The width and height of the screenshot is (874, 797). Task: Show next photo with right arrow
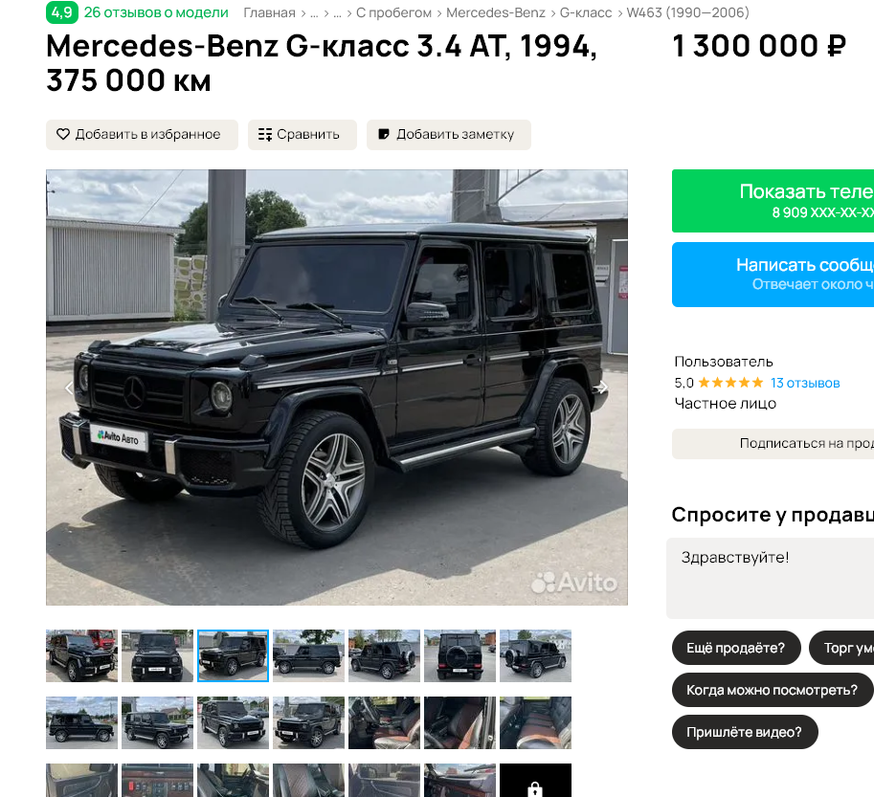click(601, 387)
